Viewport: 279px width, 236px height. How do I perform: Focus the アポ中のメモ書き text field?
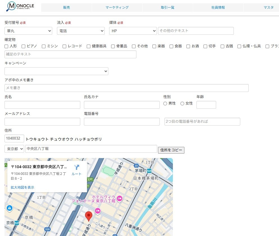coord(127,88)
